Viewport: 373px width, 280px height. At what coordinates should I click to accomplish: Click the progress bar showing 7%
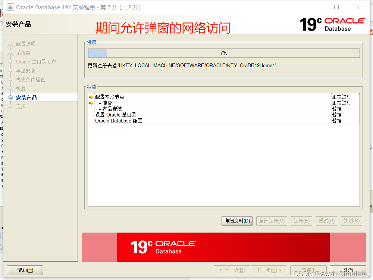[223, 53]
